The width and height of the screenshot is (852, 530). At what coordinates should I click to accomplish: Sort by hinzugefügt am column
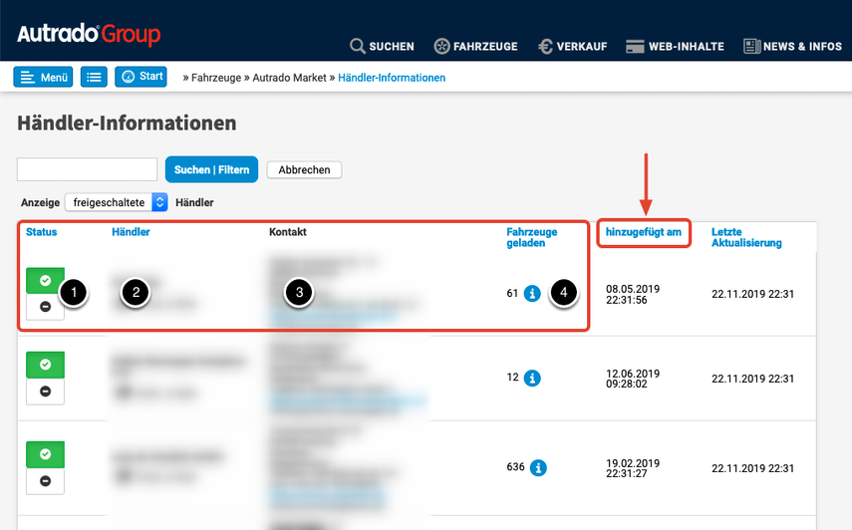coord(643,232)
